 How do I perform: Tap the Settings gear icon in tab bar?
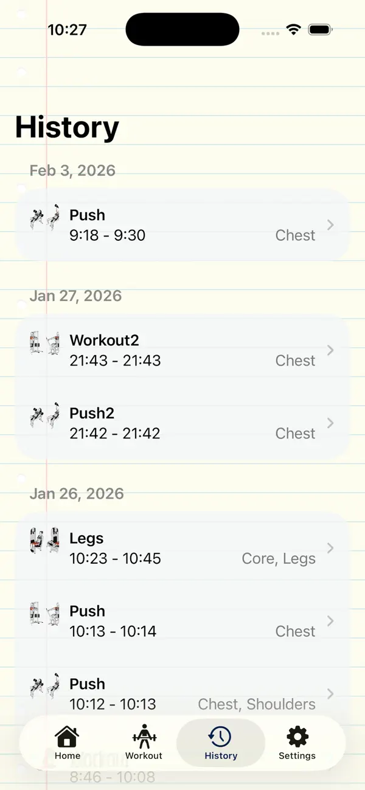tap(297, 736)
